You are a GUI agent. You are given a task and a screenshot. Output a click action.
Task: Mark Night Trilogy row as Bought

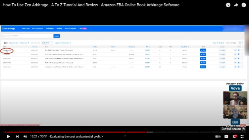222,50
